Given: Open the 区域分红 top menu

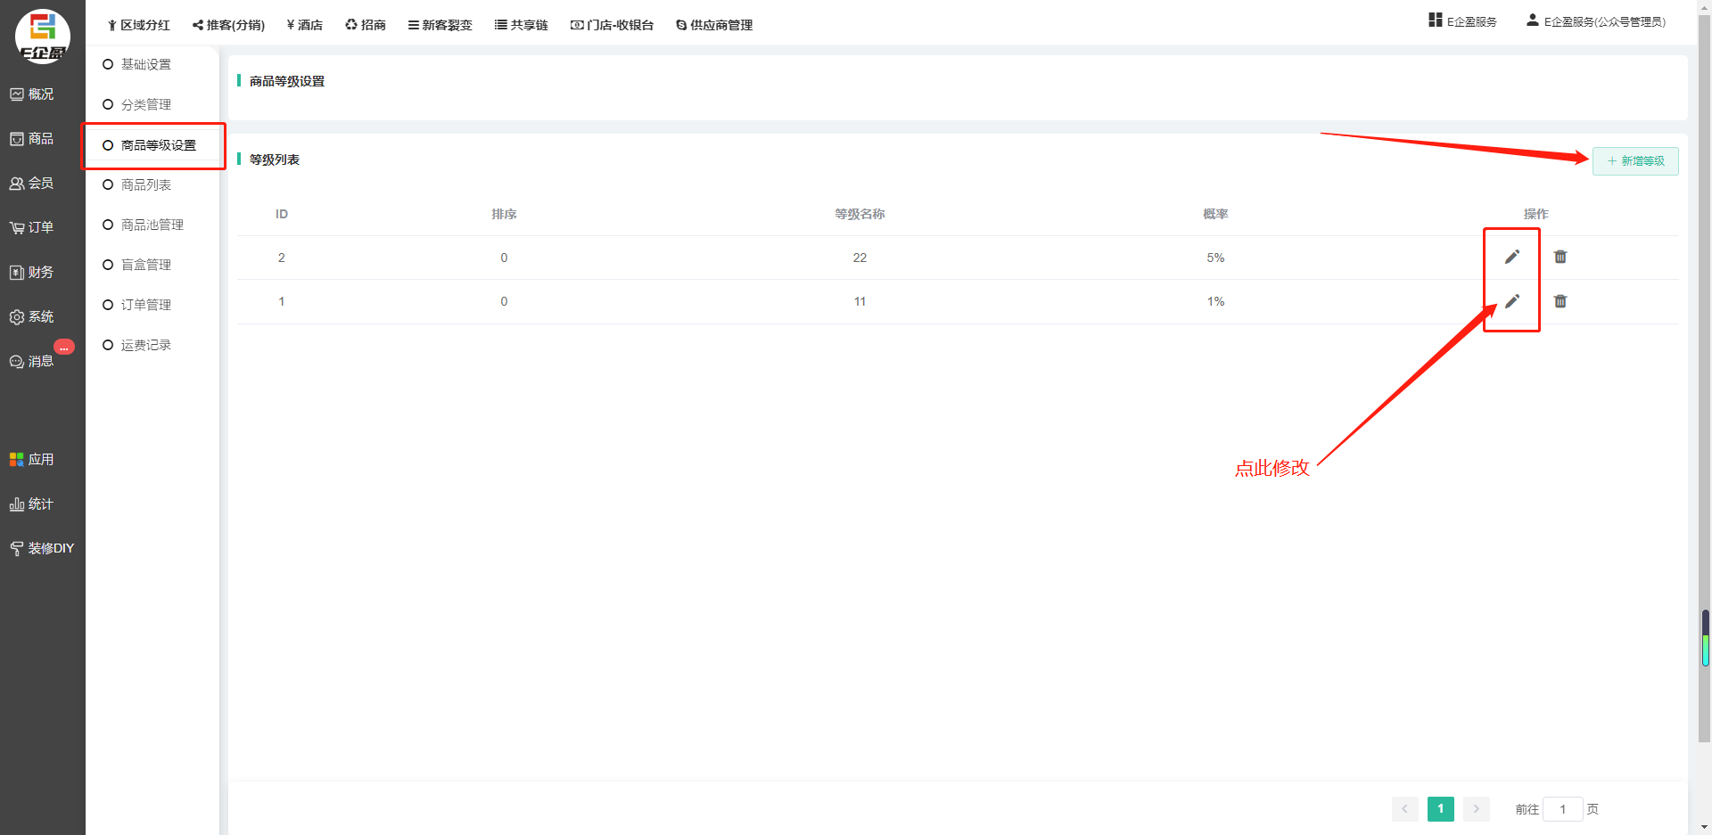Looking at the screenshot, I should tap(138, 25).
